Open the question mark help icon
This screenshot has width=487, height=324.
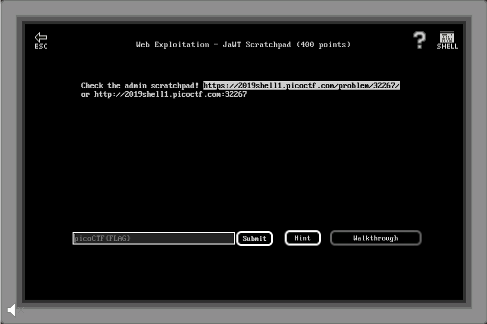tap(420, 40)
